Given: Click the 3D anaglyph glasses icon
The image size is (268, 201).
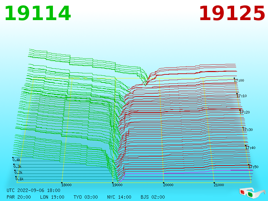Looking at the screenshot, I should (252, 193).
